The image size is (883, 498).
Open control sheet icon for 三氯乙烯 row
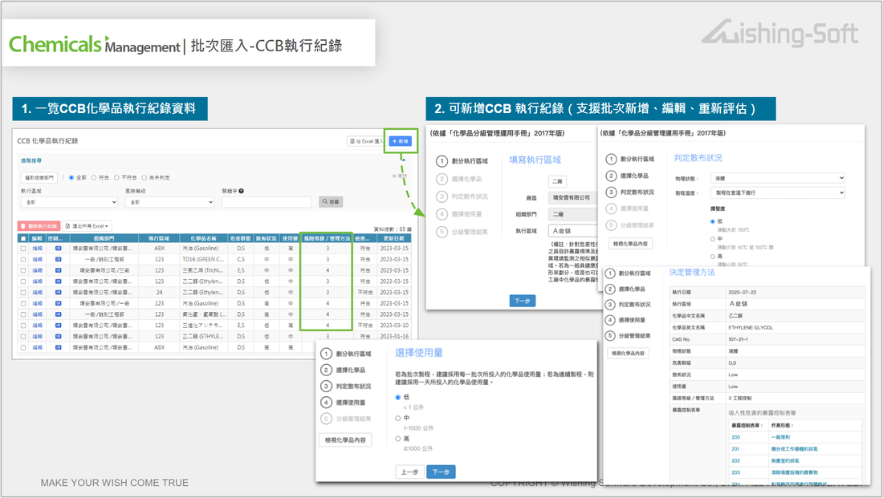pos(58,271)
